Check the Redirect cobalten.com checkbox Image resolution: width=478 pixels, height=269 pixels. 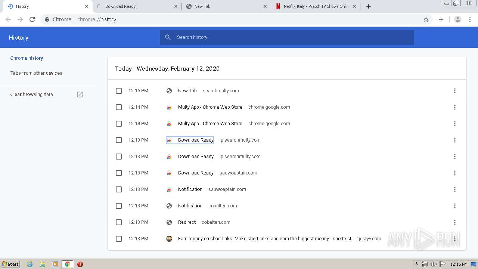[x=119, y=222]
